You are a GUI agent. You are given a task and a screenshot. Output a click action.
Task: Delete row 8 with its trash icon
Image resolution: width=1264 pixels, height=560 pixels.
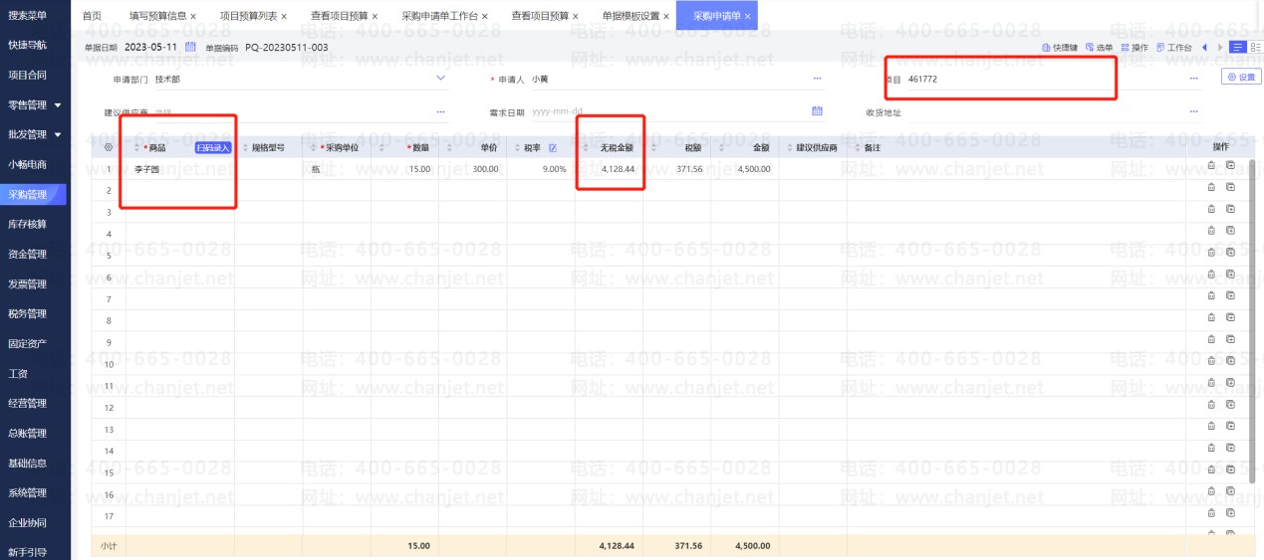click(x=1212, y=318)
